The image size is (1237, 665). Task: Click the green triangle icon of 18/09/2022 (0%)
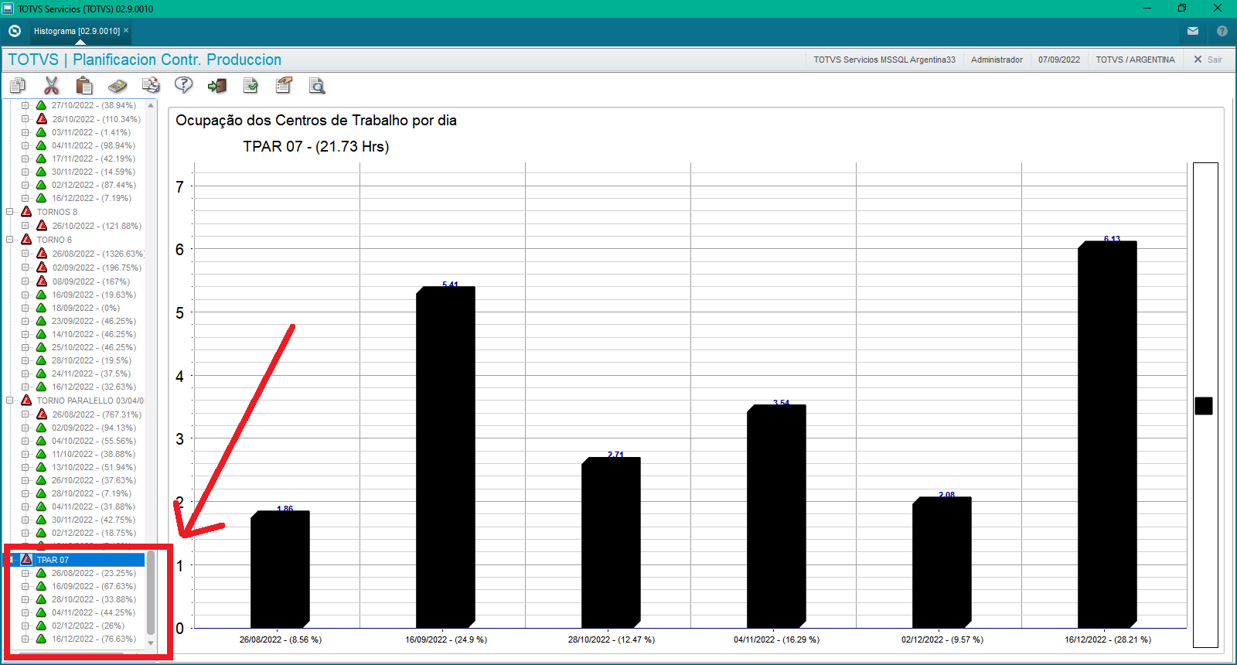(x=42, y=307)
